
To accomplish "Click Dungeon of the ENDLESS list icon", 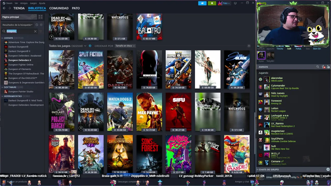I will click(6, 78).
